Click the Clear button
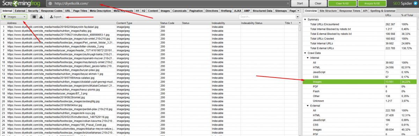 [x=318, y=3]
